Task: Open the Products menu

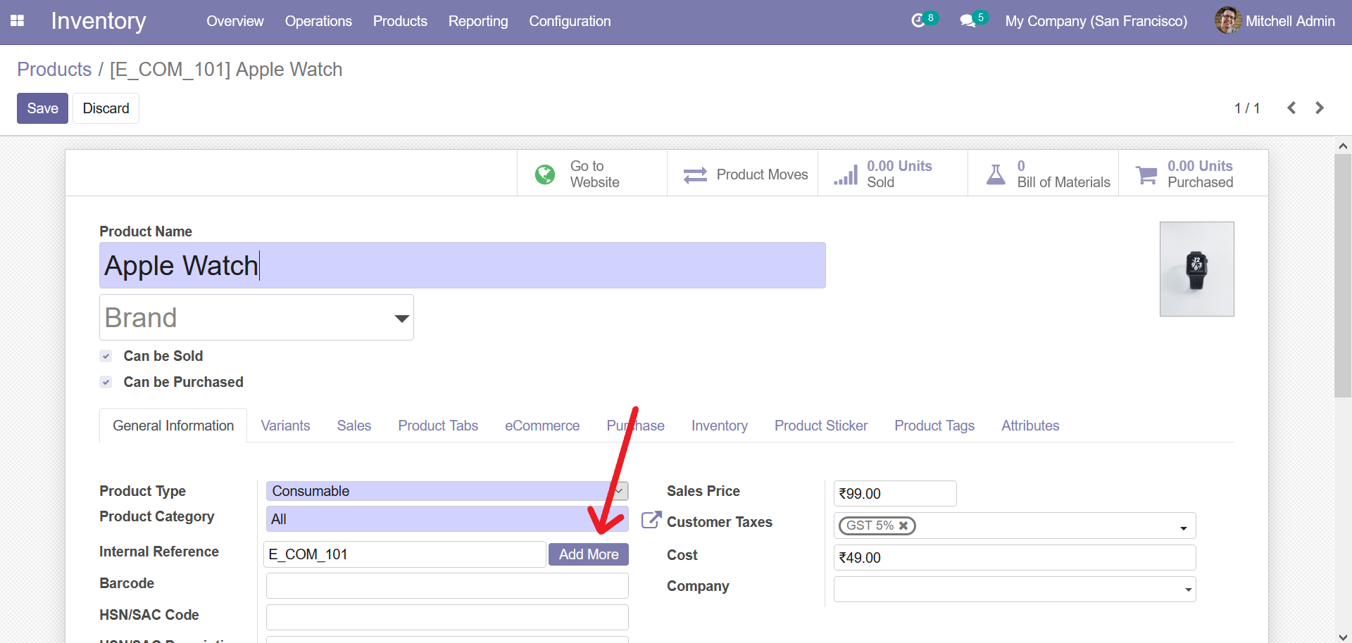Action: click(400, 21)
